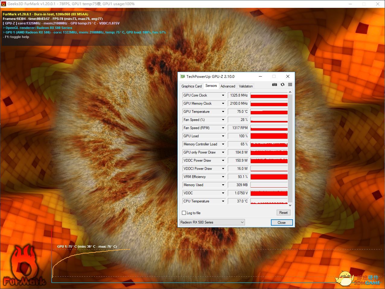
Task: Click the 1317 RPM fan value
Action: [x=238, y=128]
